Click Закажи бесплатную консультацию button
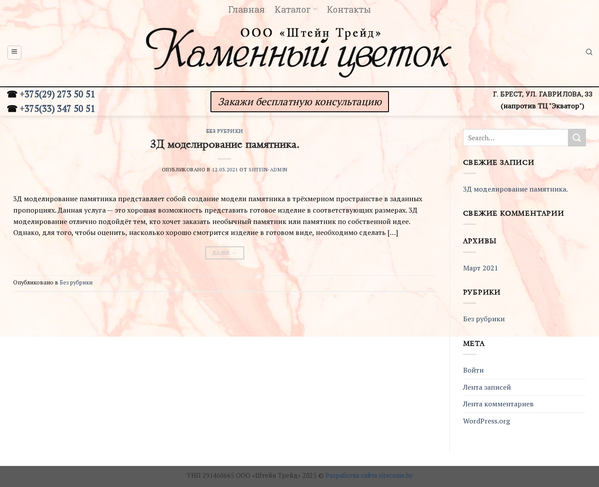 click(299, 102)
